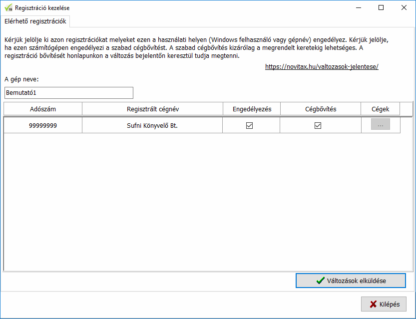The height and width of the screenshot is (319, 416).
Task: Minimize the Regisztráció kezelése window
Action: coord(359,7)
